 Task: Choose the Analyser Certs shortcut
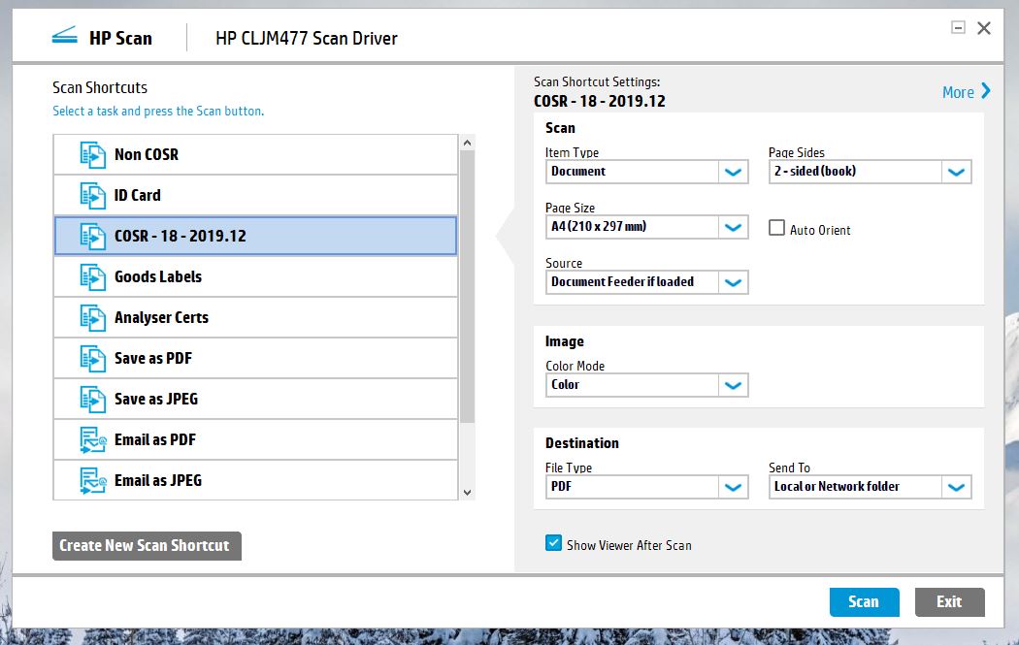coord(255,317)
